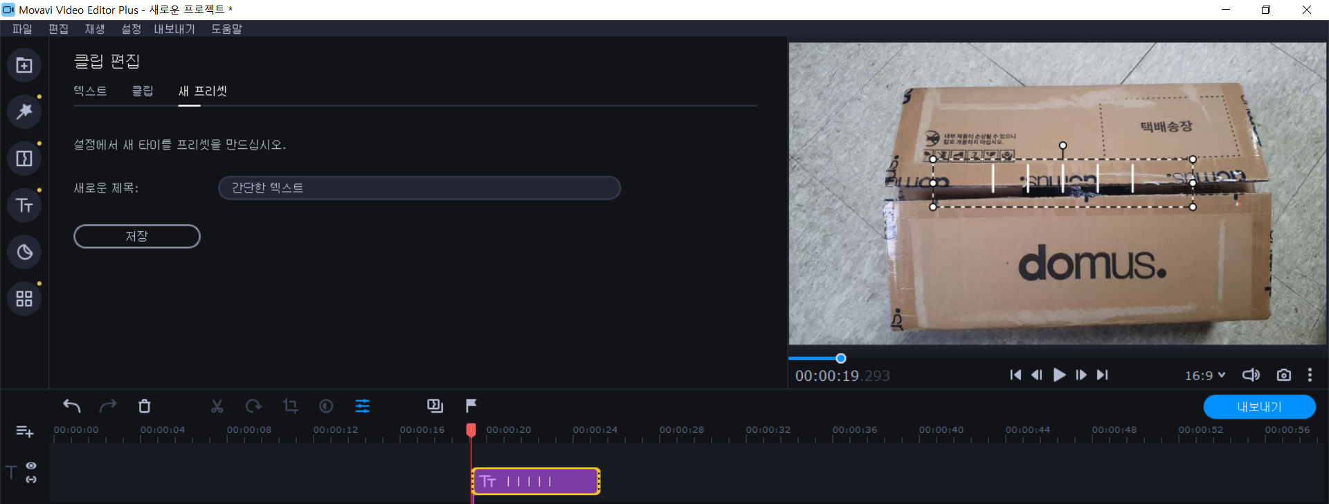The image size is (1329, 504).
Task: Play the preview video
Action: click(x=1059, y=375)
